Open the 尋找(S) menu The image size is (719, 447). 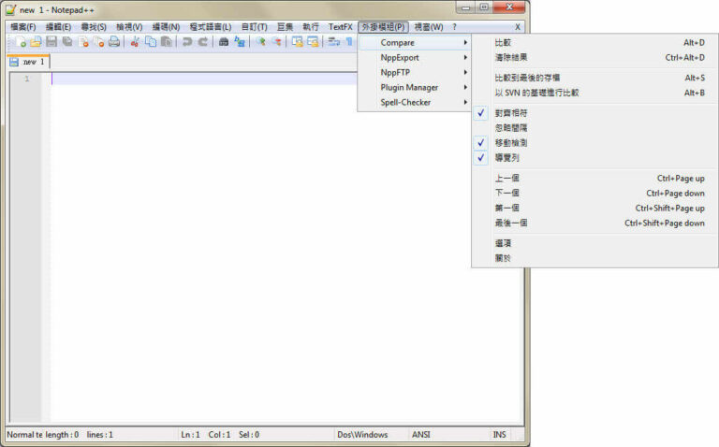[94, 27]
